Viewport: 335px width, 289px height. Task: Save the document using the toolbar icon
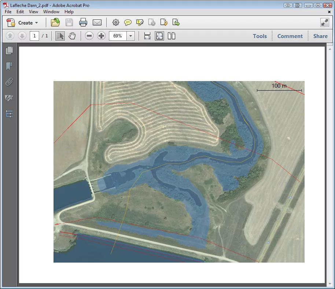[69, 22]
